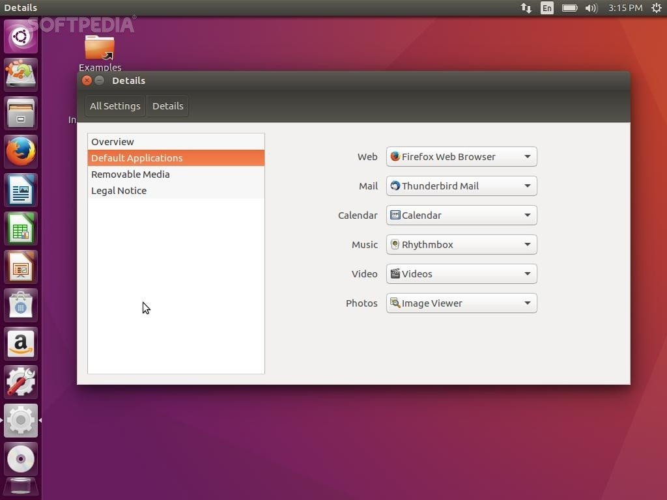Select Removable Media in the sidebar

130,174
